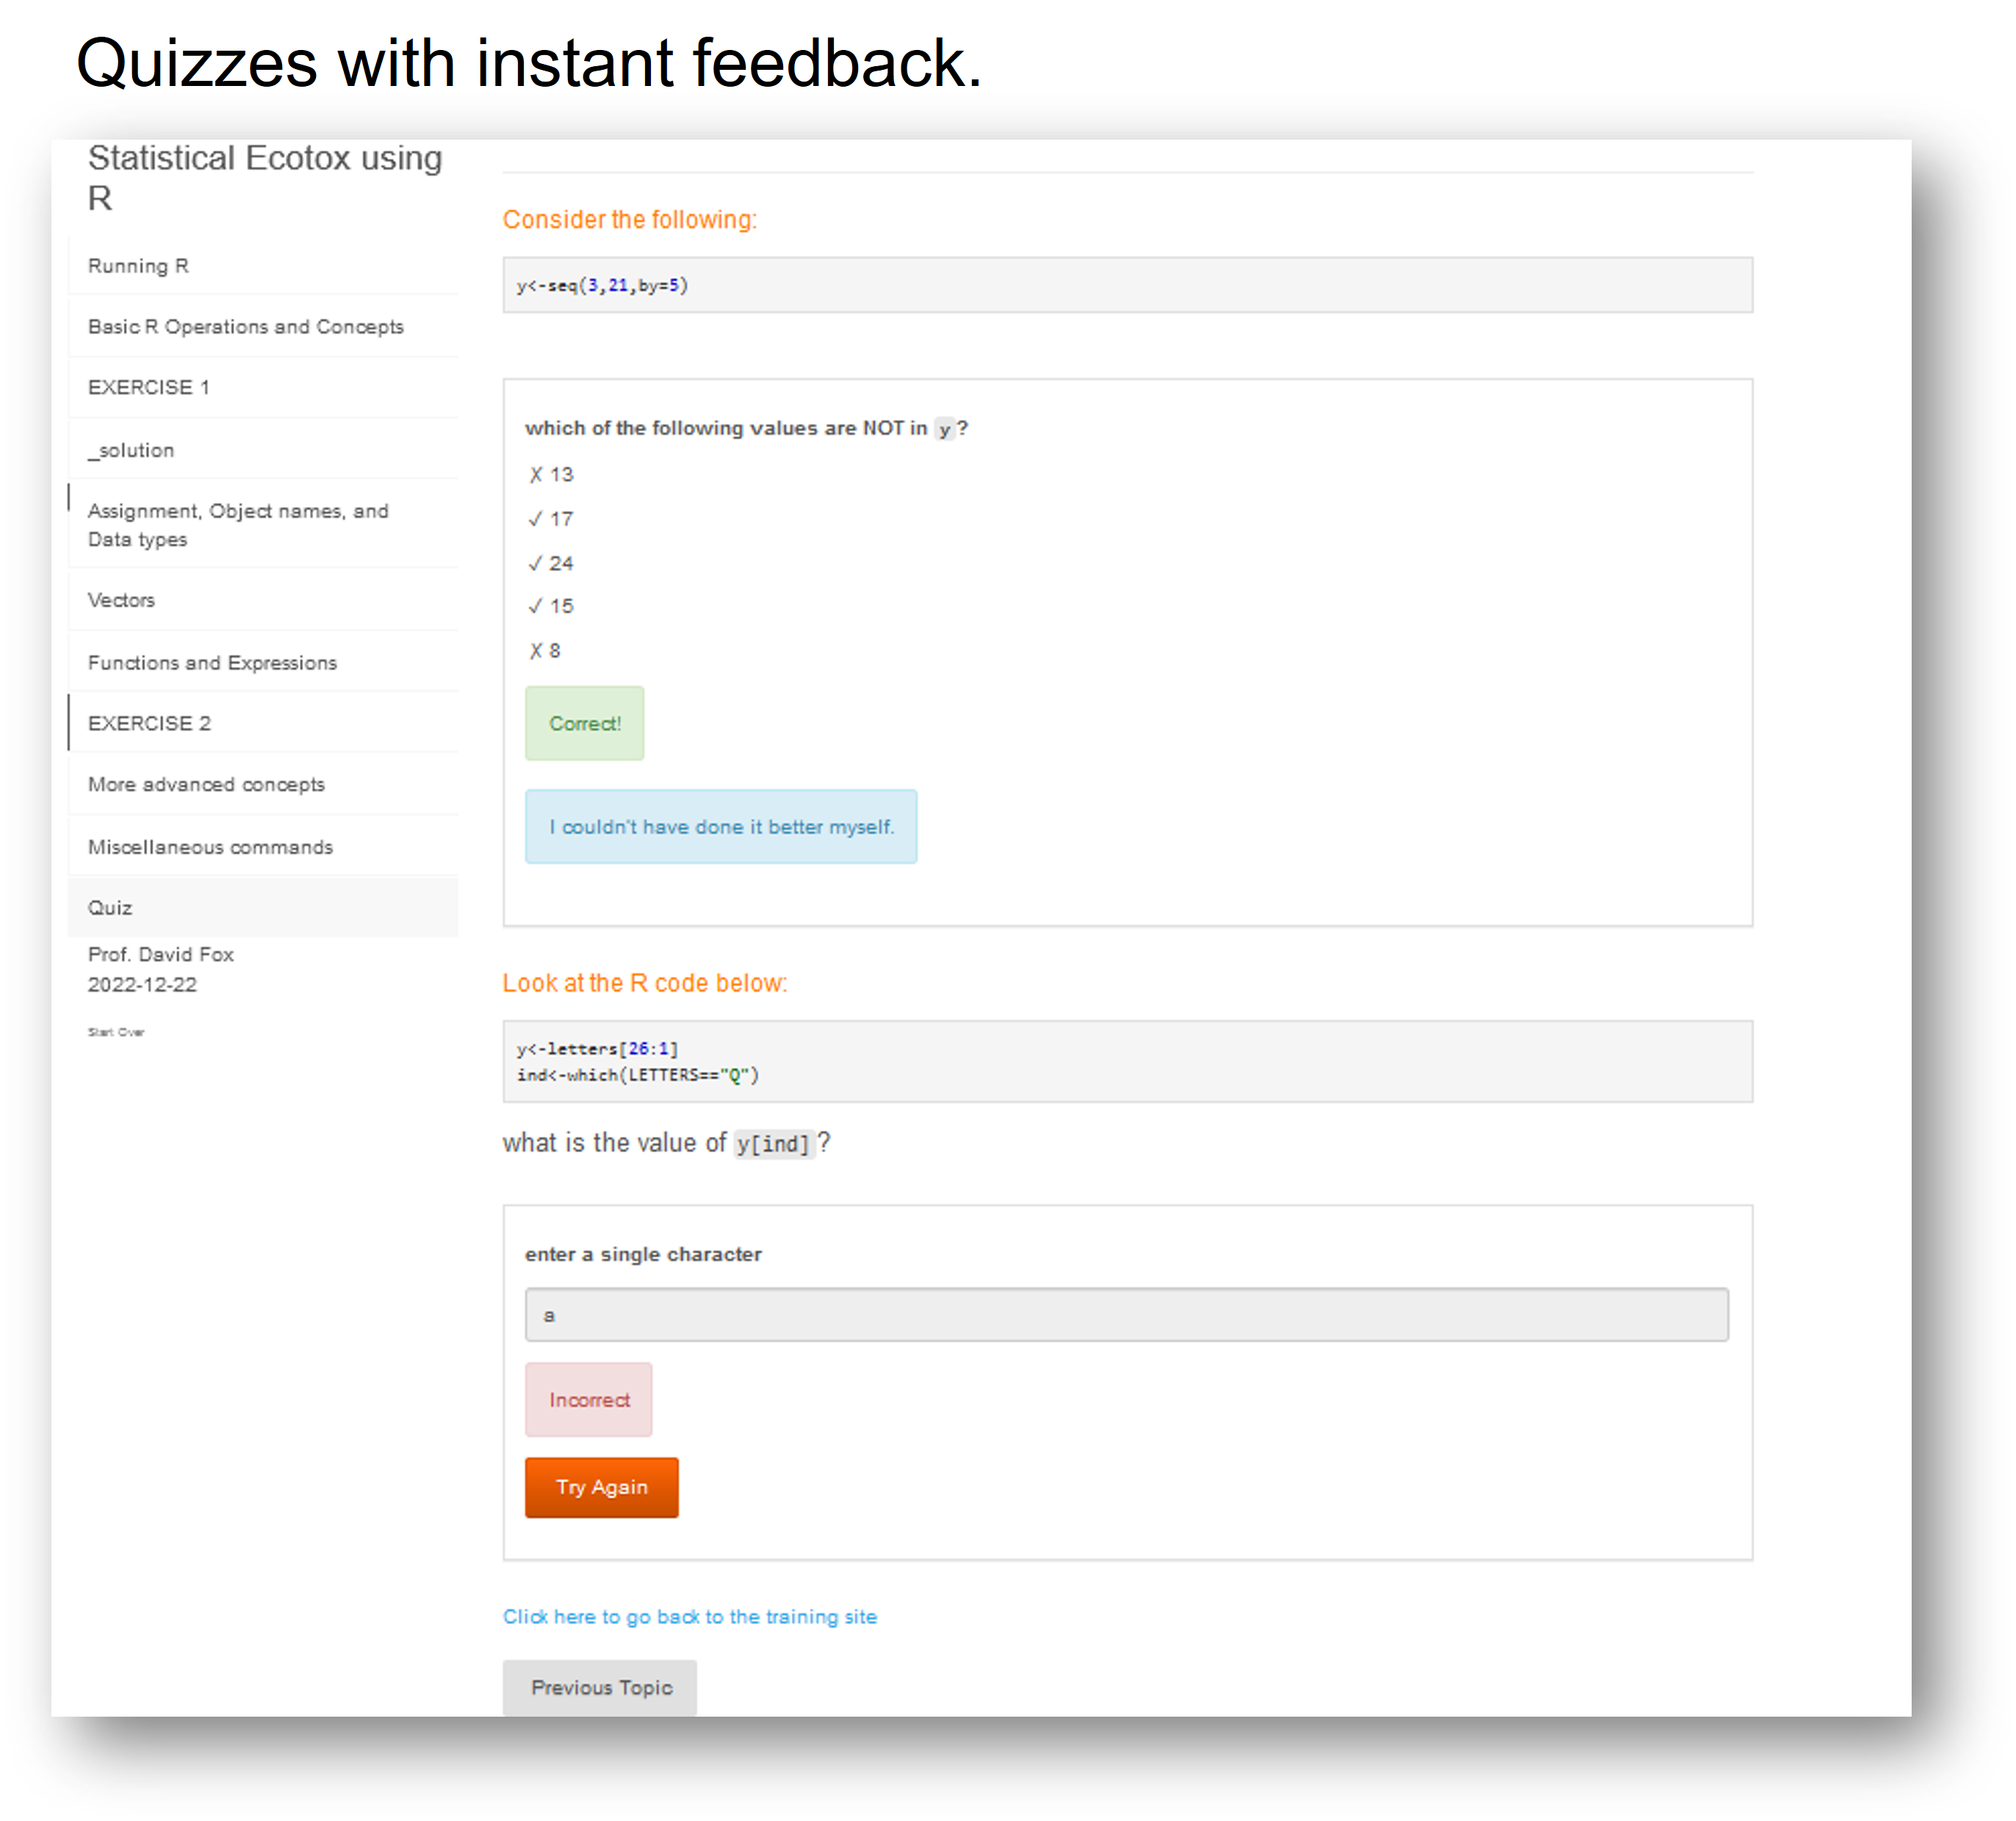Screen dimensions: 2016x1821
Task: Select 'Miscellaneous commands' topic
Action: (x=210, y=846)
